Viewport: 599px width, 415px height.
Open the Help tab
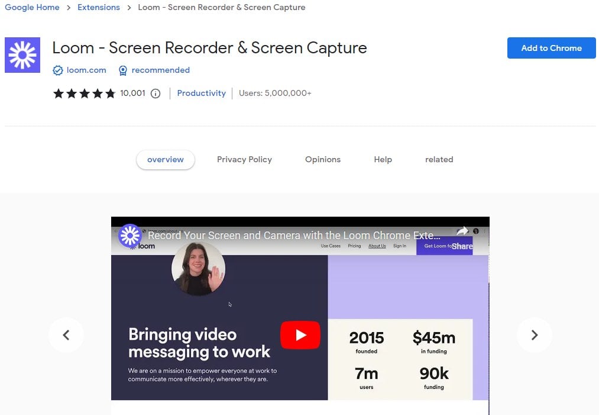(x=383, y=159)
